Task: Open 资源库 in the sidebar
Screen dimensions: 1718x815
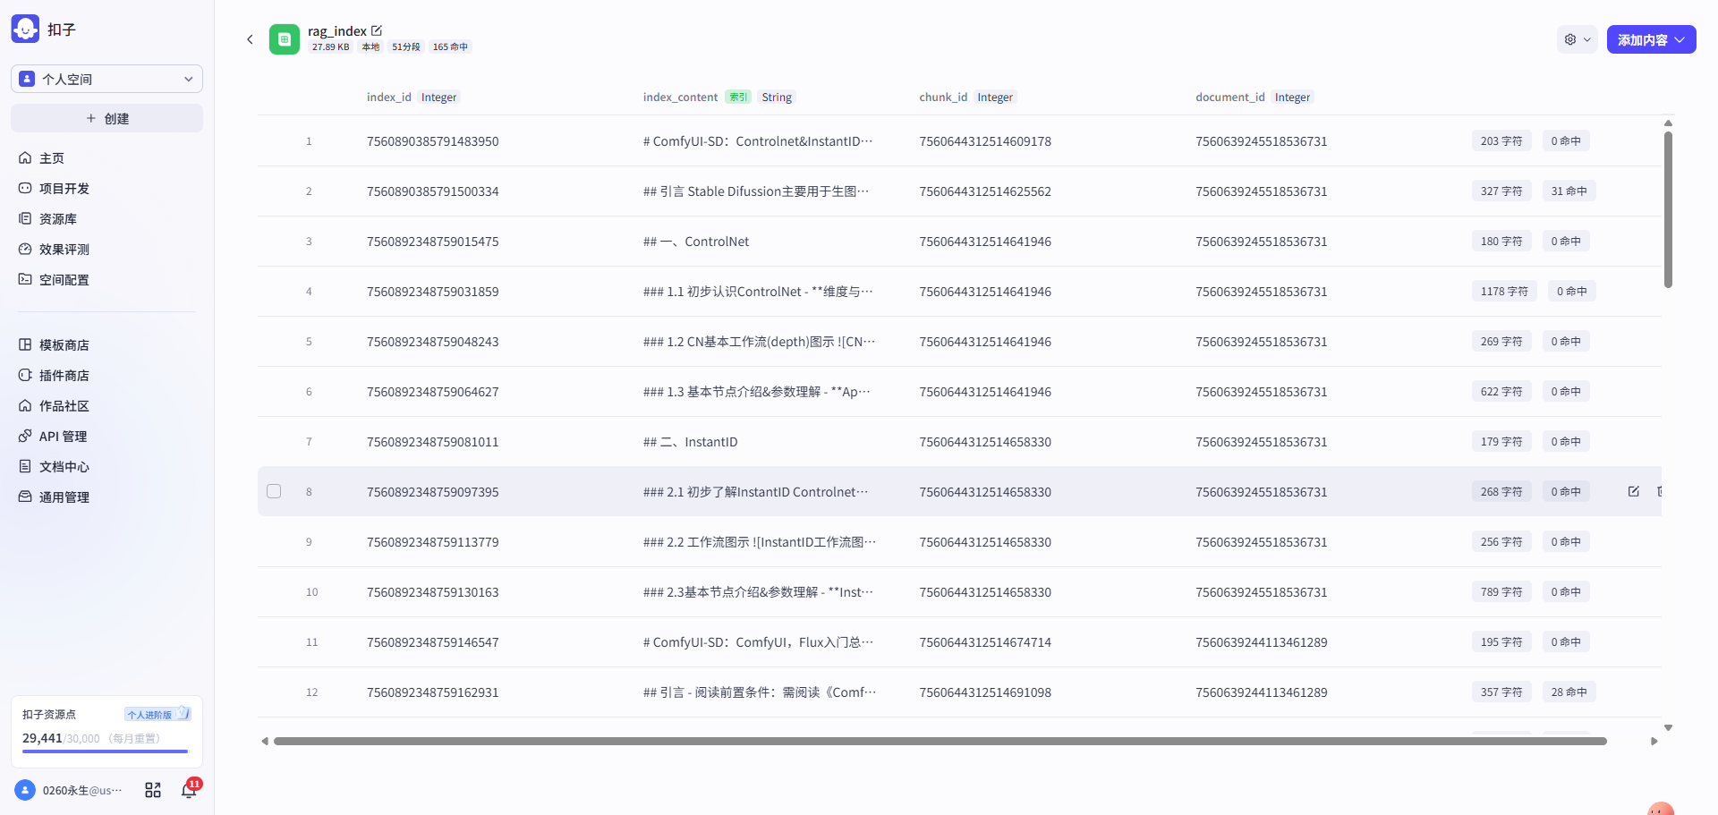Action: click(58, 218)
